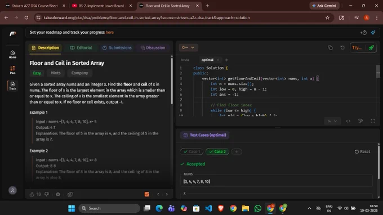Switch to Strivers A2Z DSA Course browser tab

coord(35,6)
